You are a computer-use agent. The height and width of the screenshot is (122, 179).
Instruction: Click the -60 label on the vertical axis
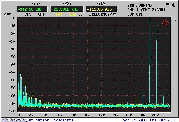(x=12, y=65)
